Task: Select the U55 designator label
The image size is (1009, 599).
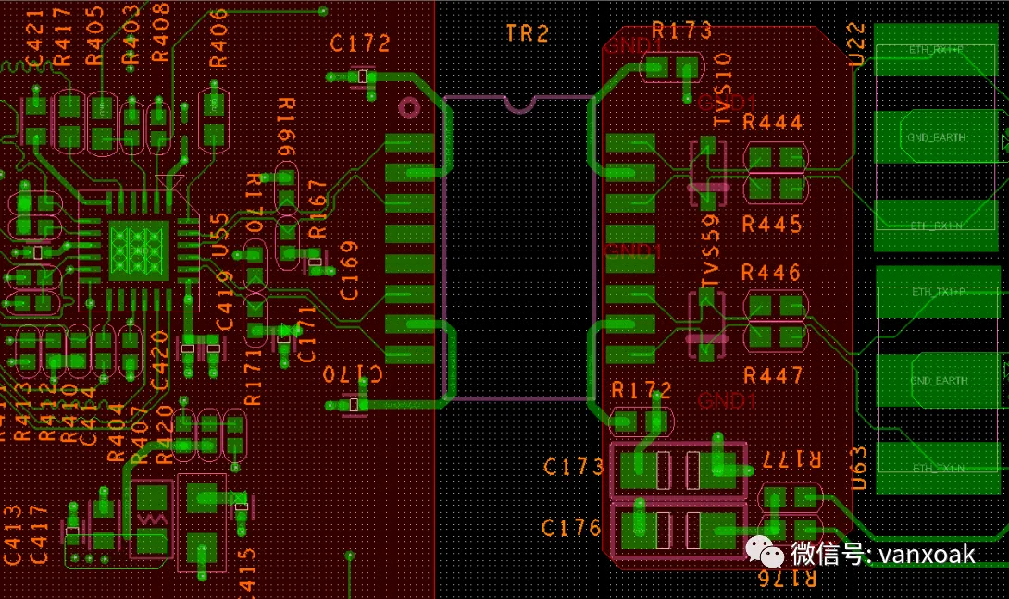Action: pyautogui.click(x=220, y=235)
